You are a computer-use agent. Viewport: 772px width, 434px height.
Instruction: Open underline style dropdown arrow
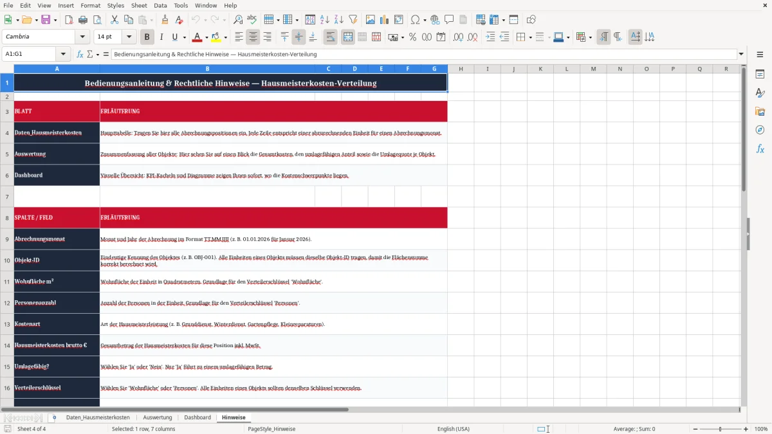point(184,37)
